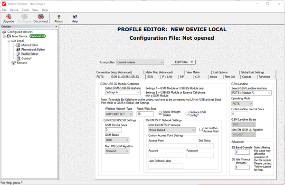Viewport: 285px width, 185px height.
Task: Switch to the IP / LAN tab
Action: pos(167,77)
